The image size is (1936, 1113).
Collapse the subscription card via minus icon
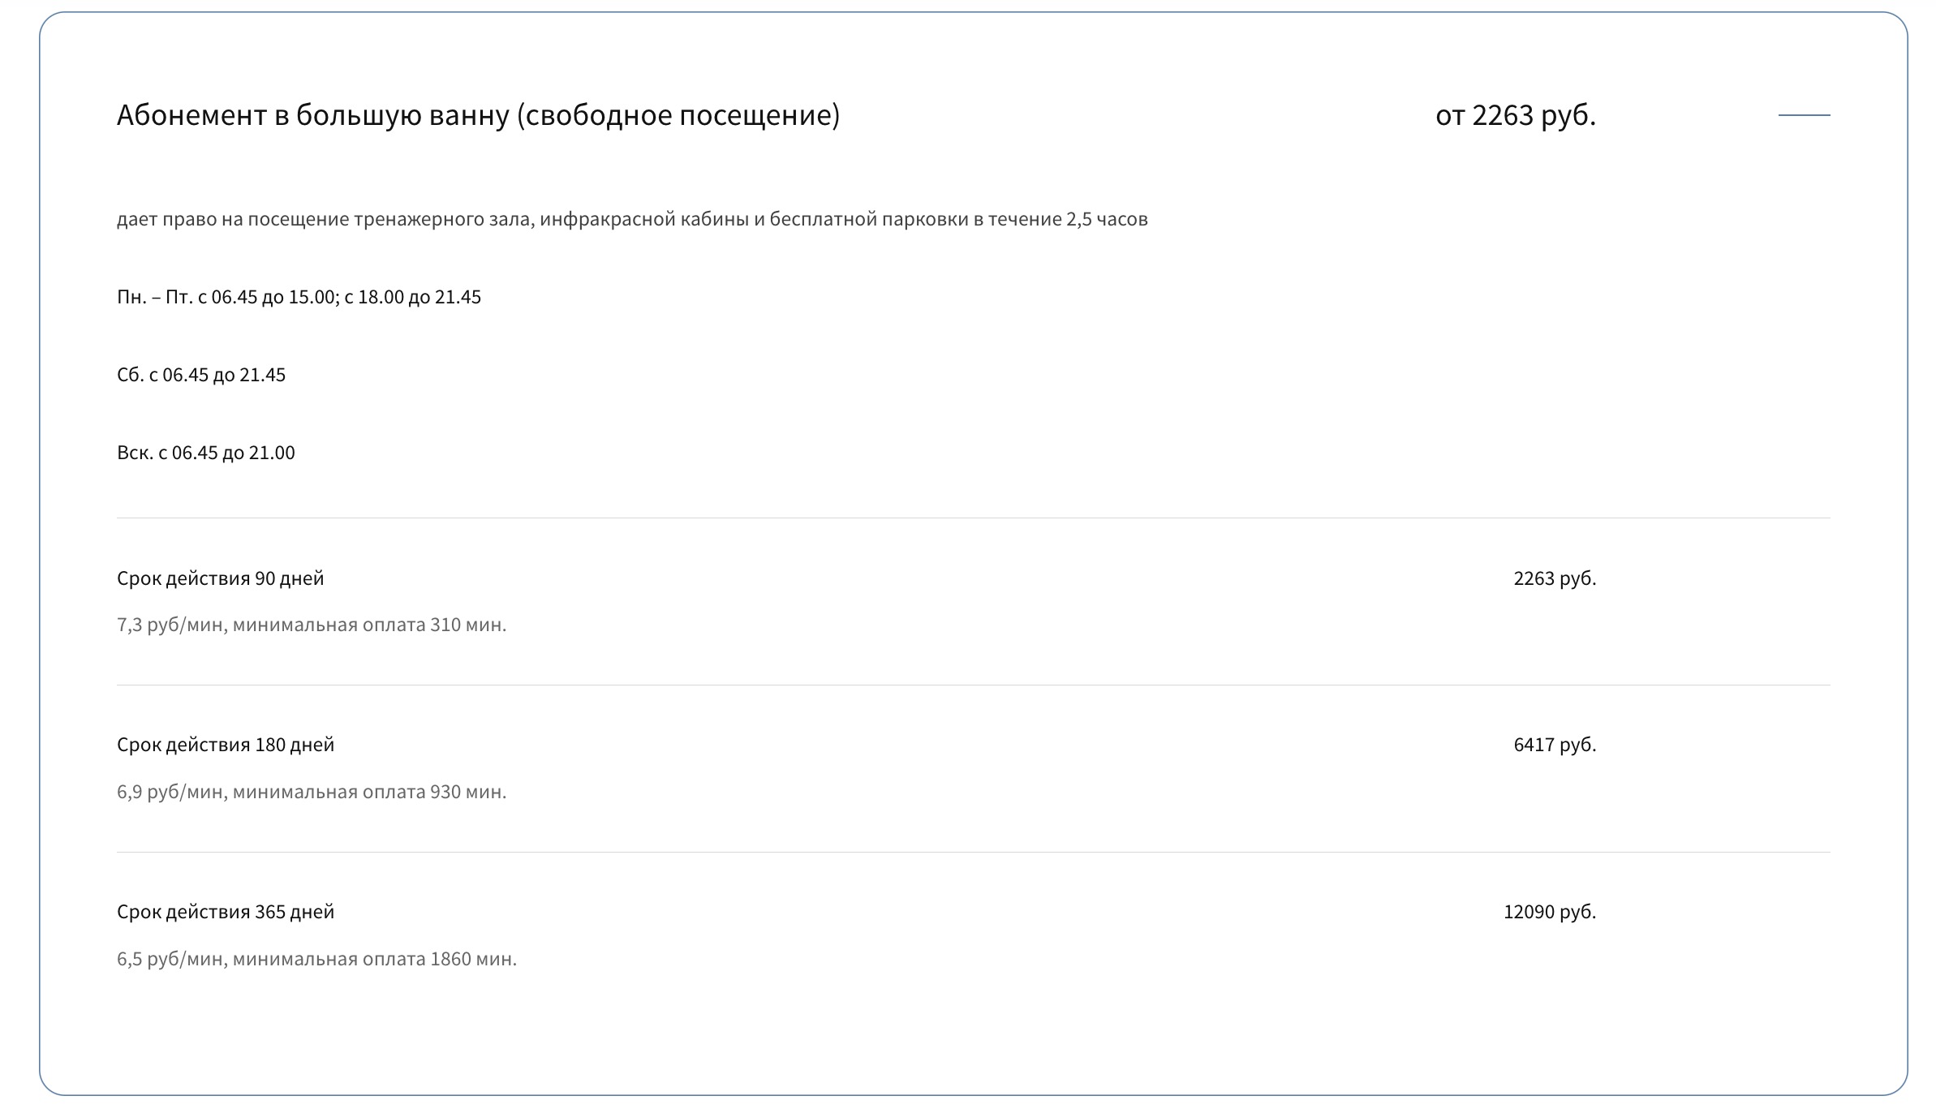coord(1804,115)
